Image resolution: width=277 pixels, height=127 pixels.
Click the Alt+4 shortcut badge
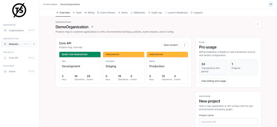tap(31, 72)
